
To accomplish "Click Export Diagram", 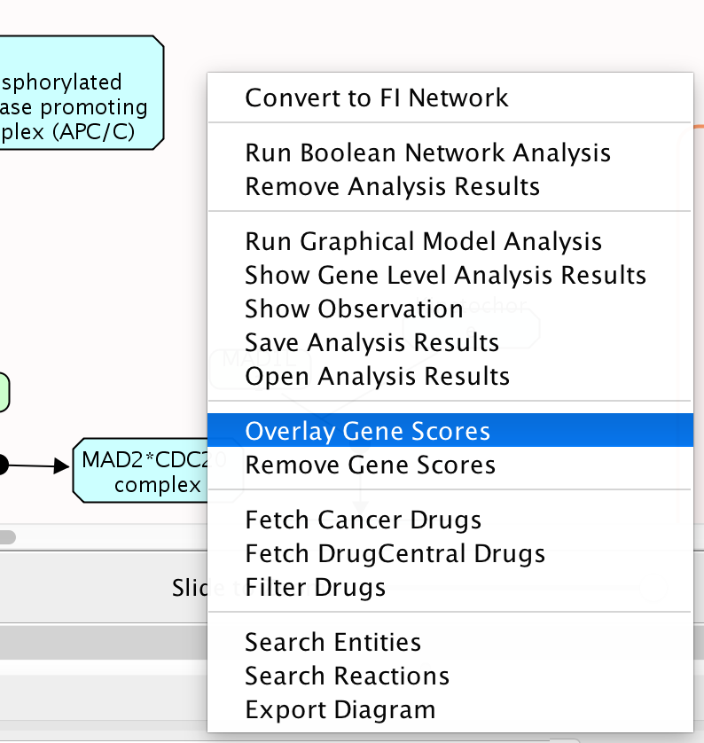I will (340, 709).
